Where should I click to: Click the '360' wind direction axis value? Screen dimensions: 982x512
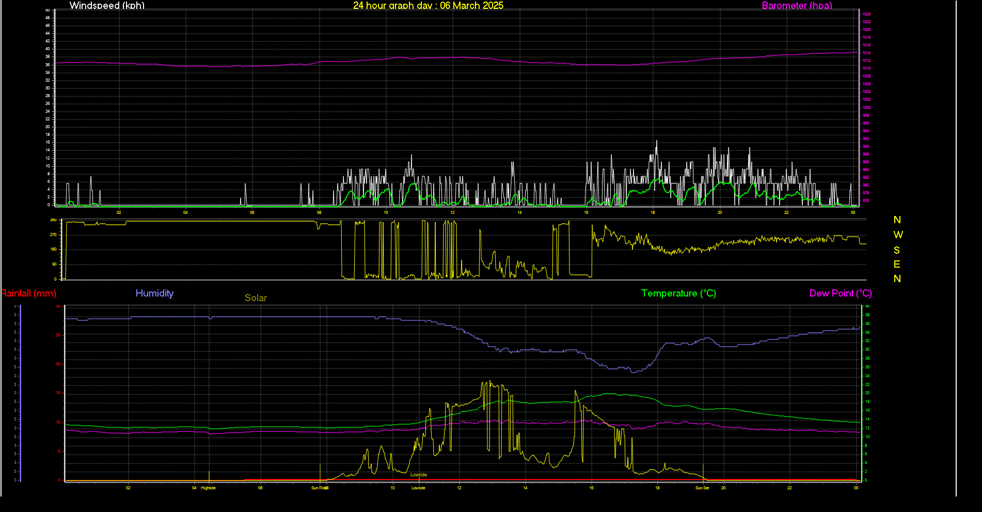coord(53,220)
